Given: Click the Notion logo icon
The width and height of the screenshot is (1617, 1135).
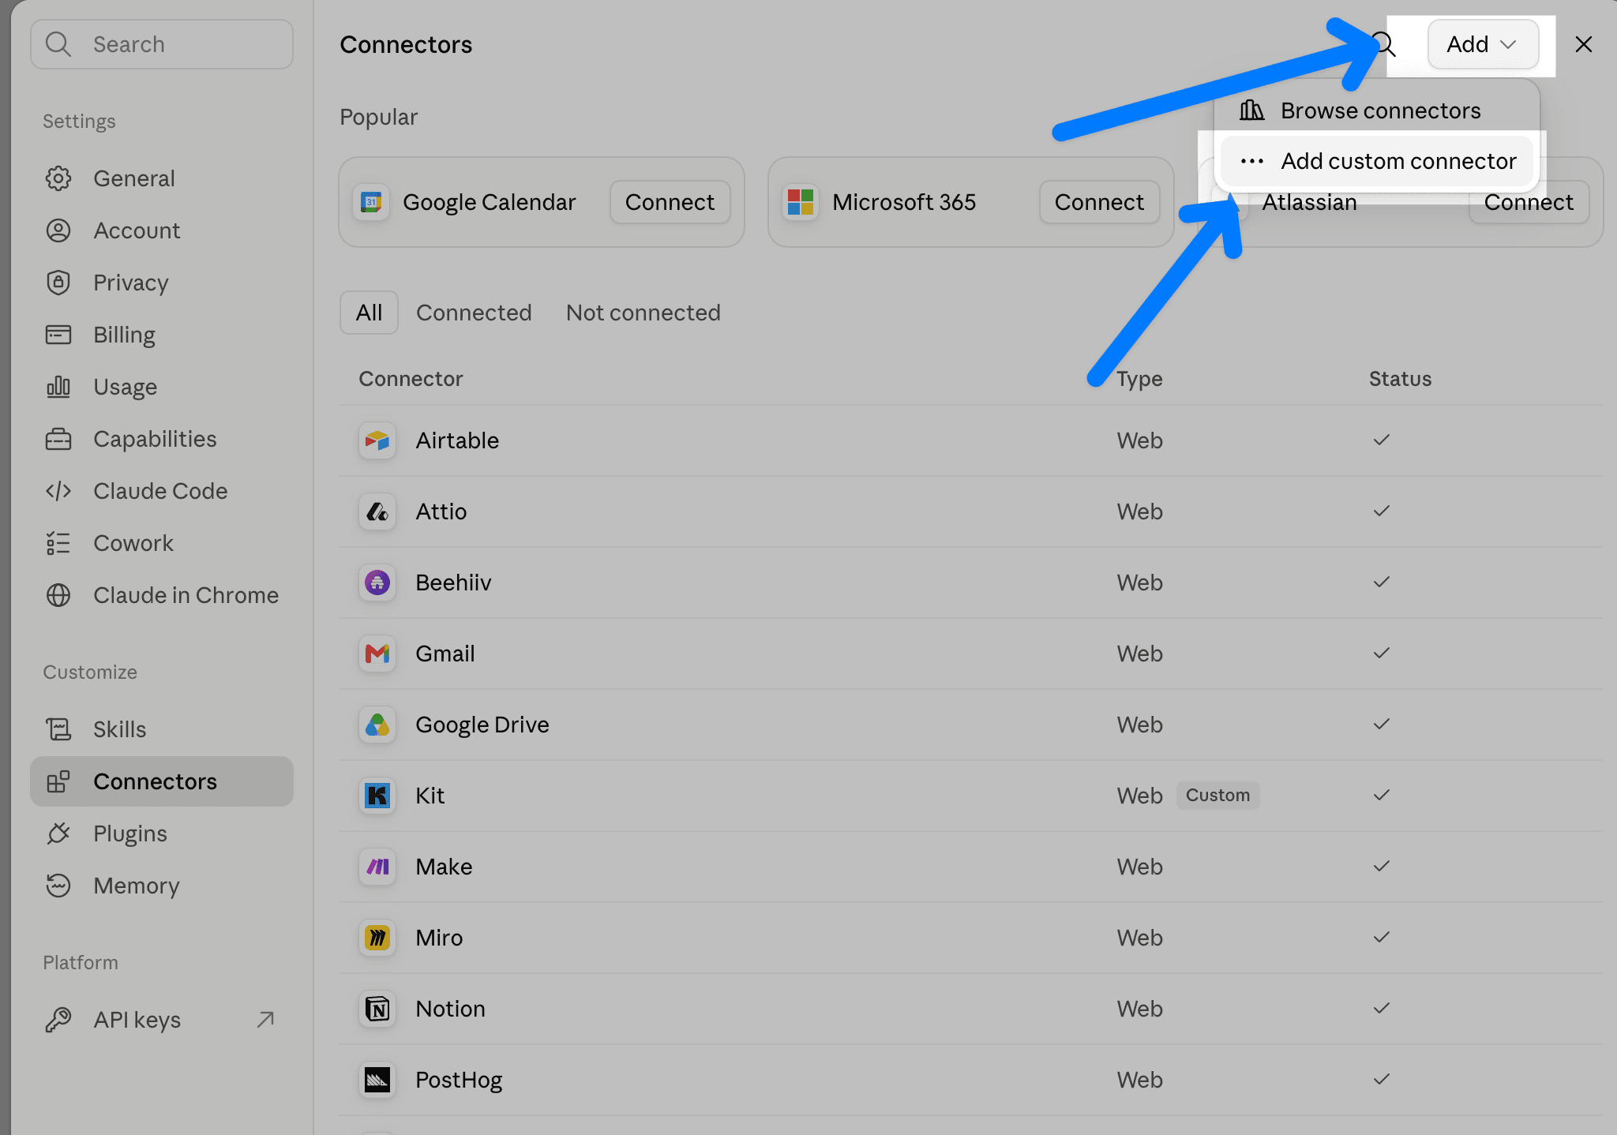Looking at the screenshot, I should pos(377,1009).
